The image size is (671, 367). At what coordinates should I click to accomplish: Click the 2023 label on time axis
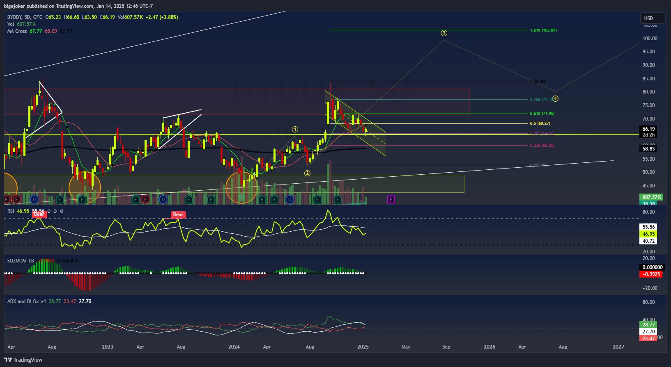click(108, 347)
